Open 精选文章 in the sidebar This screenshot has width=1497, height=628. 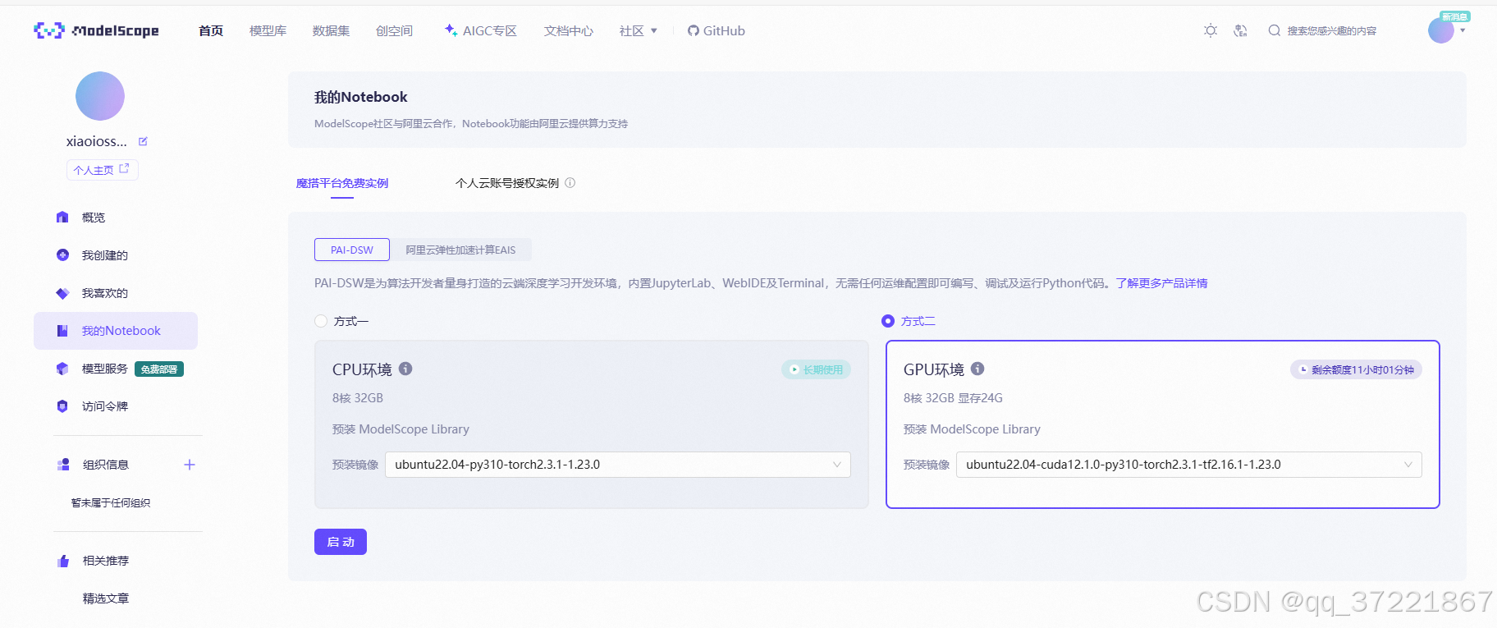[106, 598]
